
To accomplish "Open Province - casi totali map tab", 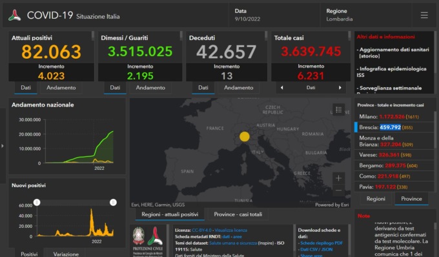I will (238, 214).
